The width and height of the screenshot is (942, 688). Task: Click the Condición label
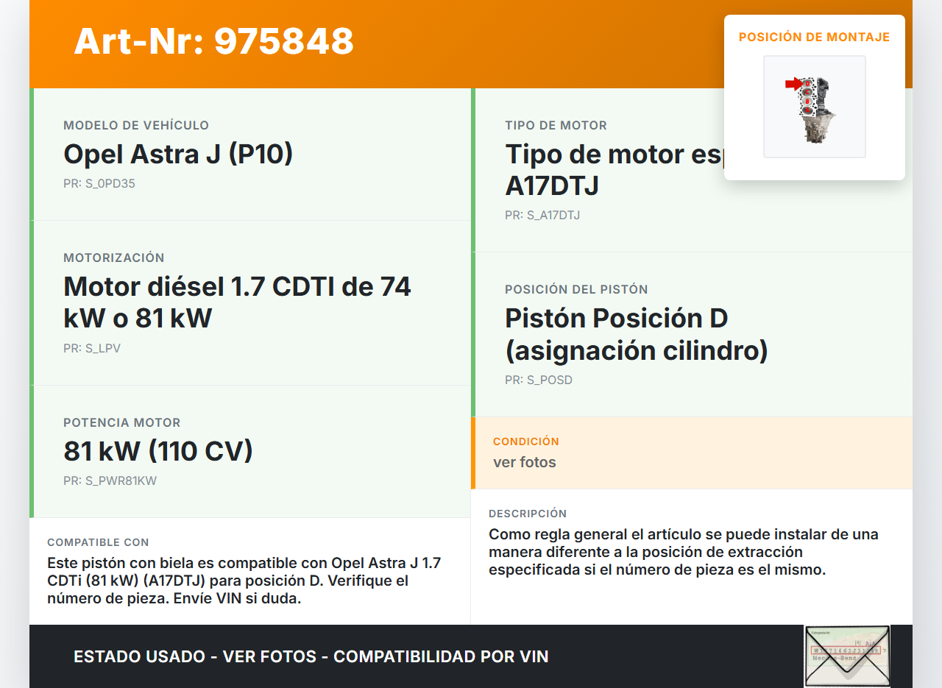tap(525, 441)
